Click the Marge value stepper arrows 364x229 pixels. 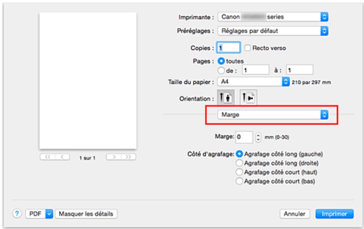point(258,137)
